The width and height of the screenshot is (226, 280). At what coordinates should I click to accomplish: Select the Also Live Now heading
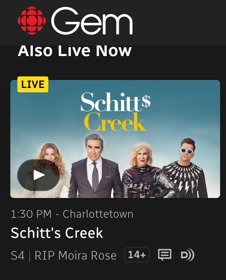75,51
